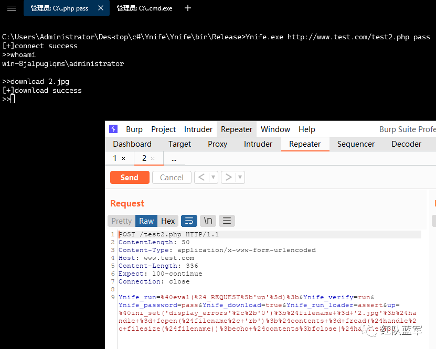The image size is (436, 349).
Task: Open the Intruder menu in menu bar
Action: pos(198,129)
